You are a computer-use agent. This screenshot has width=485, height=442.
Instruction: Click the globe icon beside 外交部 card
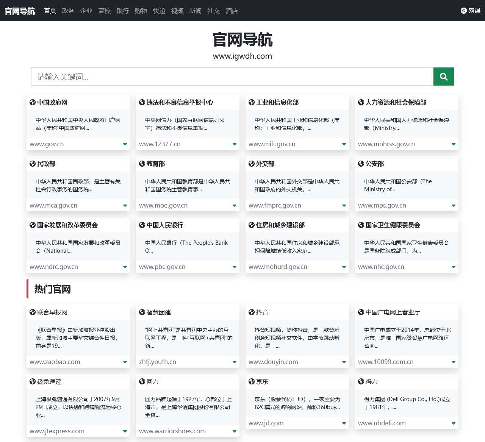[251, 164]
